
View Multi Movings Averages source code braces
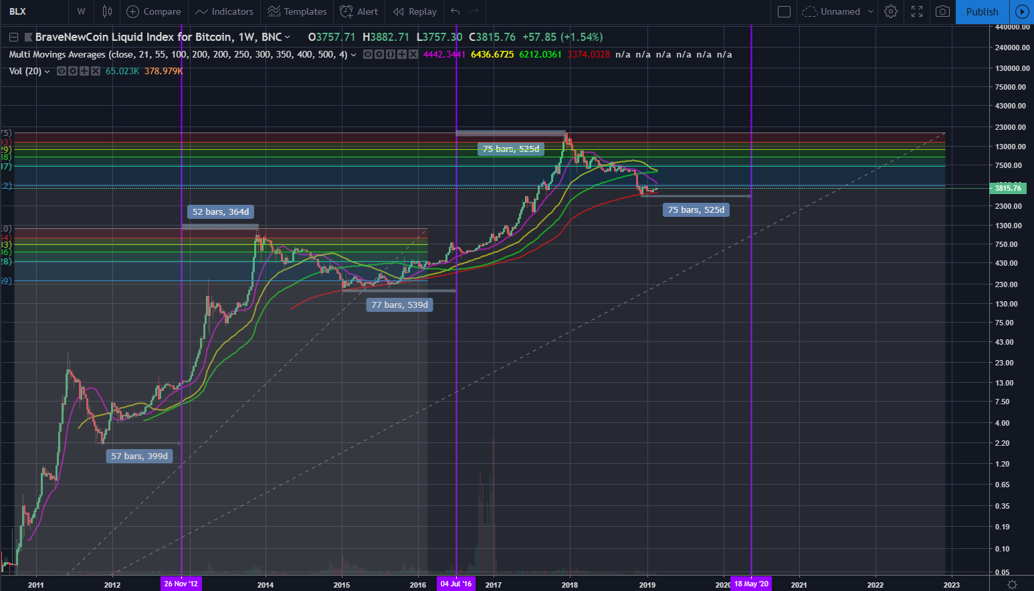pyautogui.click(x=390, y=54)
